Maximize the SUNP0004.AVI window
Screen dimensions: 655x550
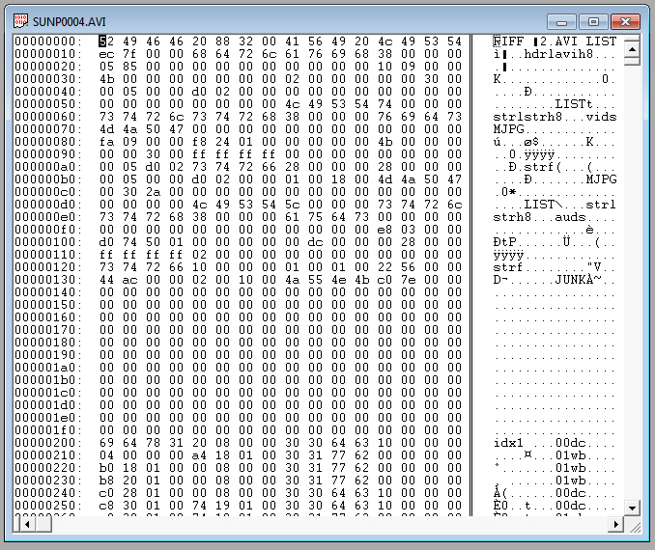593,21
